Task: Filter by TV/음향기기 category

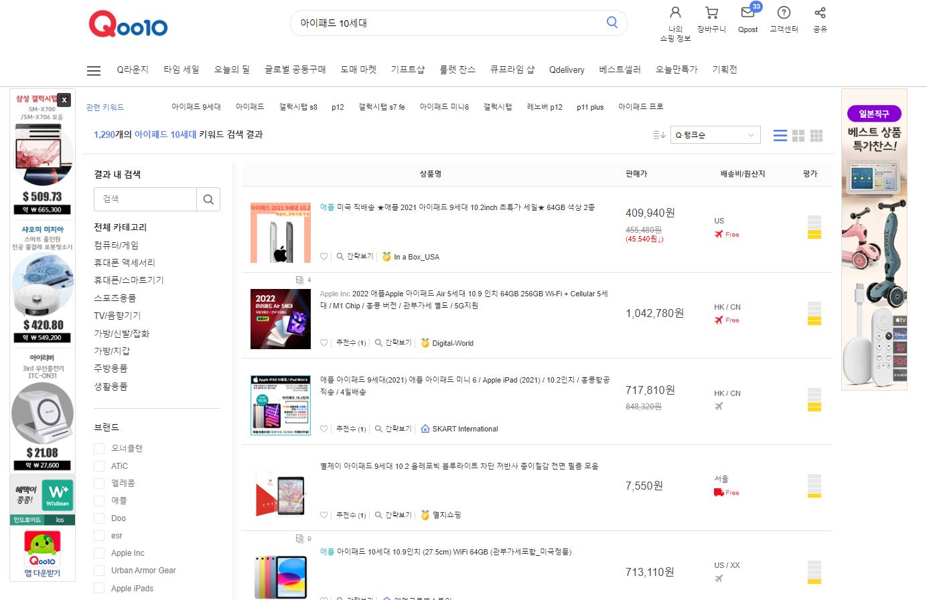Action: pyautogui.click(x=117, y=316)
